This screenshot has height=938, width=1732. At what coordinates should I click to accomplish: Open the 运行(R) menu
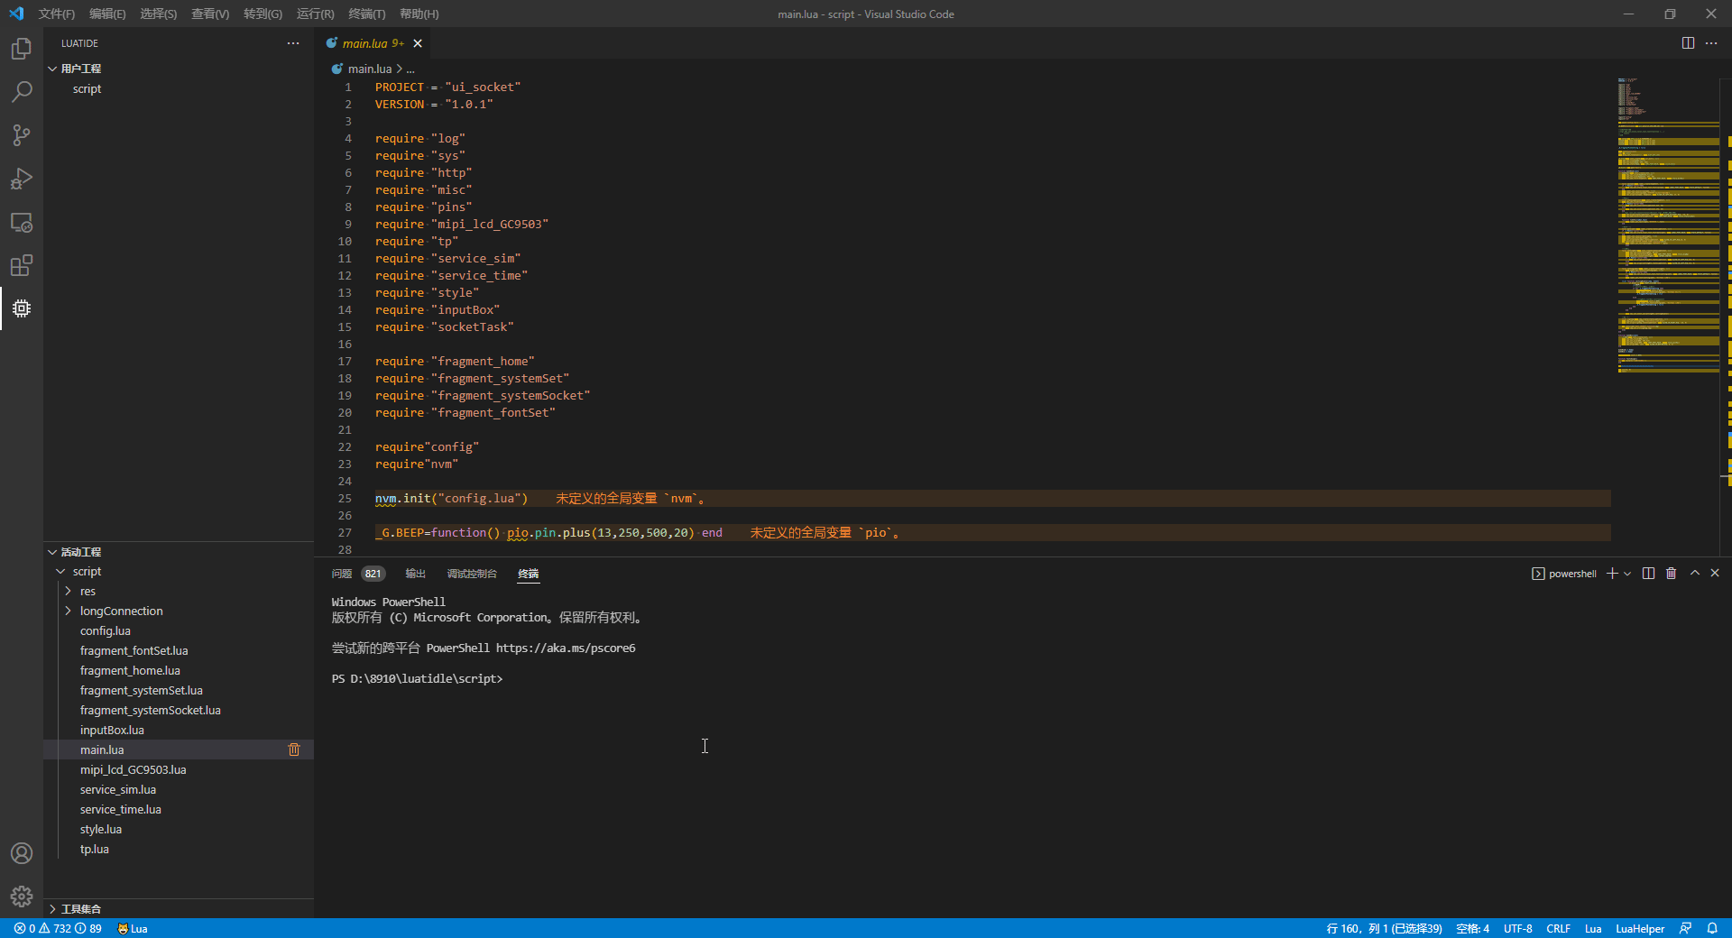pos(315,14)
